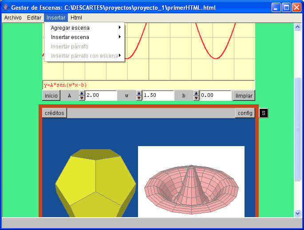Click the black S scene marker
Screen dimensions: 304x230
pos(264,113)
